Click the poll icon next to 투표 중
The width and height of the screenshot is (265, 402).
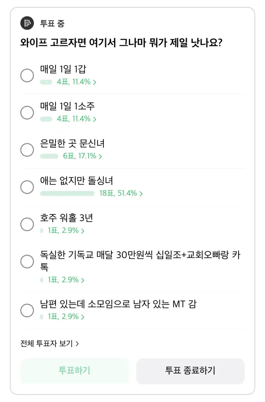click(x=27, y=23)
